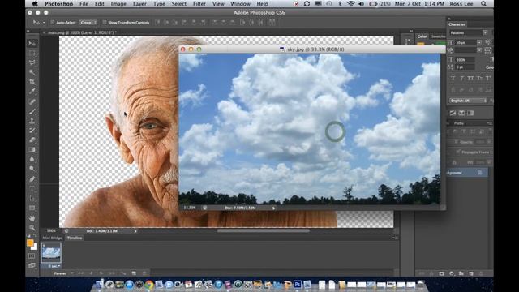Select the Zoom tool in toolbox

click(32, 228)
